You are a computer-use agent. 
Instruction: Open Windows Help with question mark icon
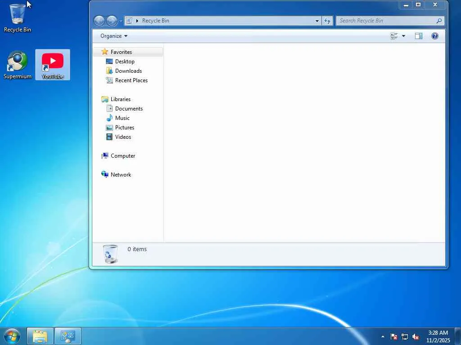tap(434, 36)
